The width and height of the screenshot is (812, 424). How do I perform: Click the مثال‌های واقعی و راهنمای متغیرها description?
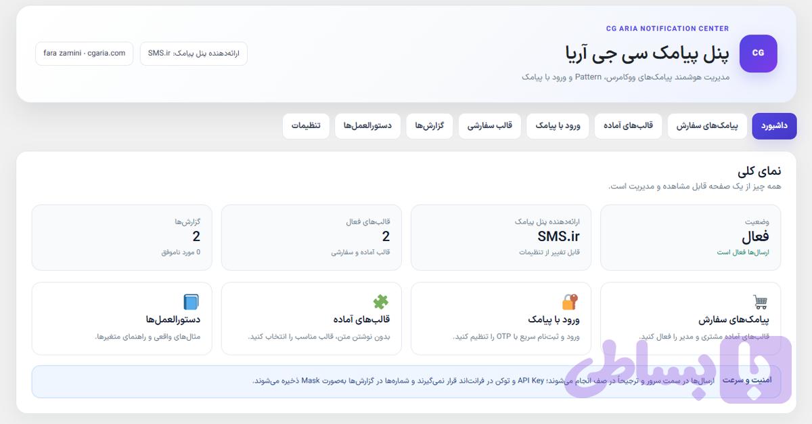pos(148,337)
